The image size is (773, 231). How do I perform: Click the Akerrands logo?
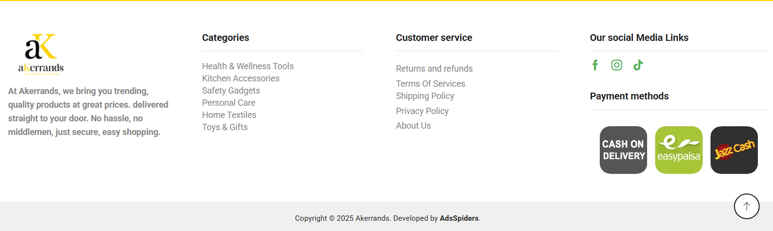[41, 54]
